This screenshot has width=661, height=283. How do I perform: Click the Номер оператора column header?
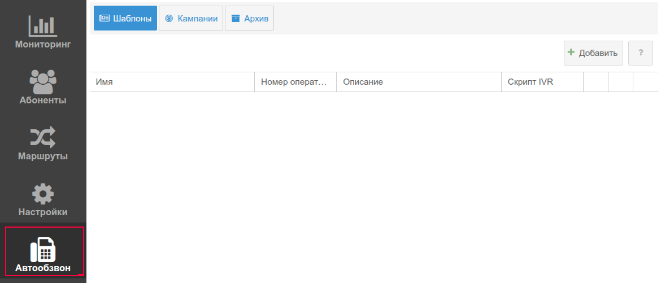pos(294,82)
